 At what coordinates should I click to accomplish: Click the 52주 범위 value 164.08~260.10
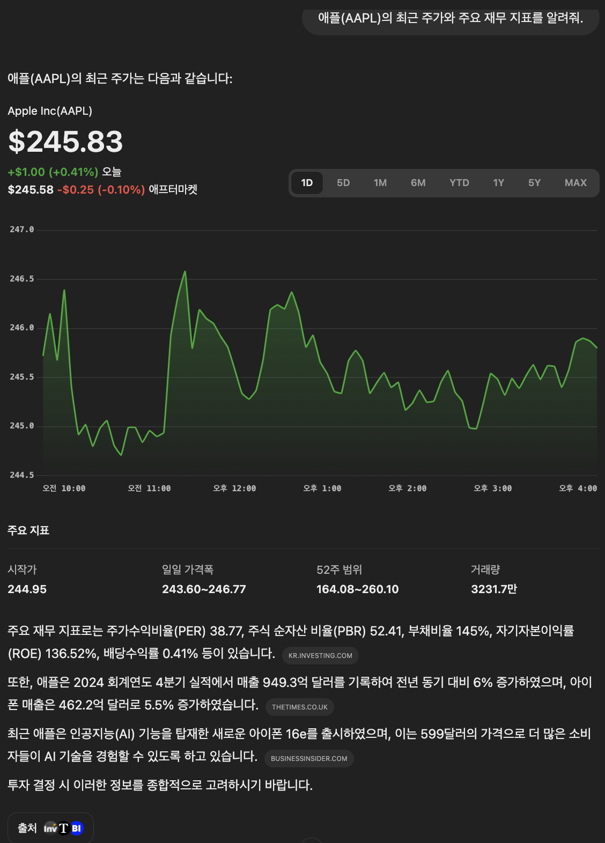tap(358, 589)
